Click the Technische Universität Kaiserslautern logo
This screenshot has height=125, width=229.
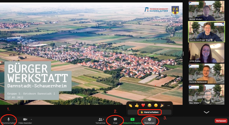coord(156,10)
